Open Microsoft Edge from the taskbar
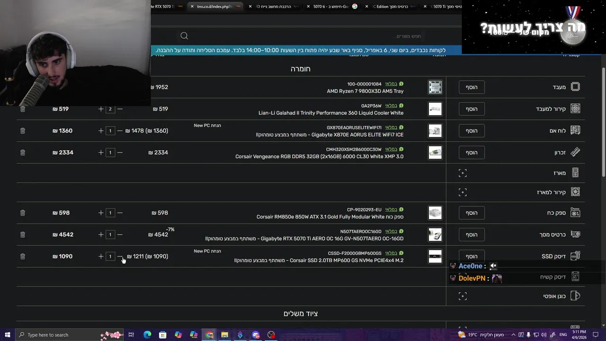 pos(147,335)
